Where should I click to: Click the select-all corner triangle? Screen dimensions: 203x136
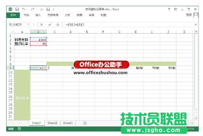coord(12,32)
